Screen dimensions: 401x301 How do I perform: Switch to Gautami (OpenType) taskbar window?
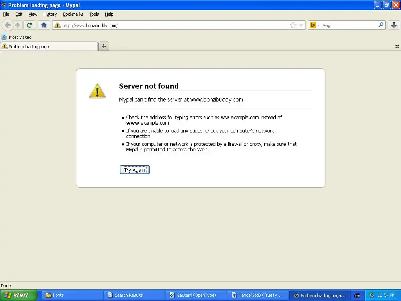(196, 295)
